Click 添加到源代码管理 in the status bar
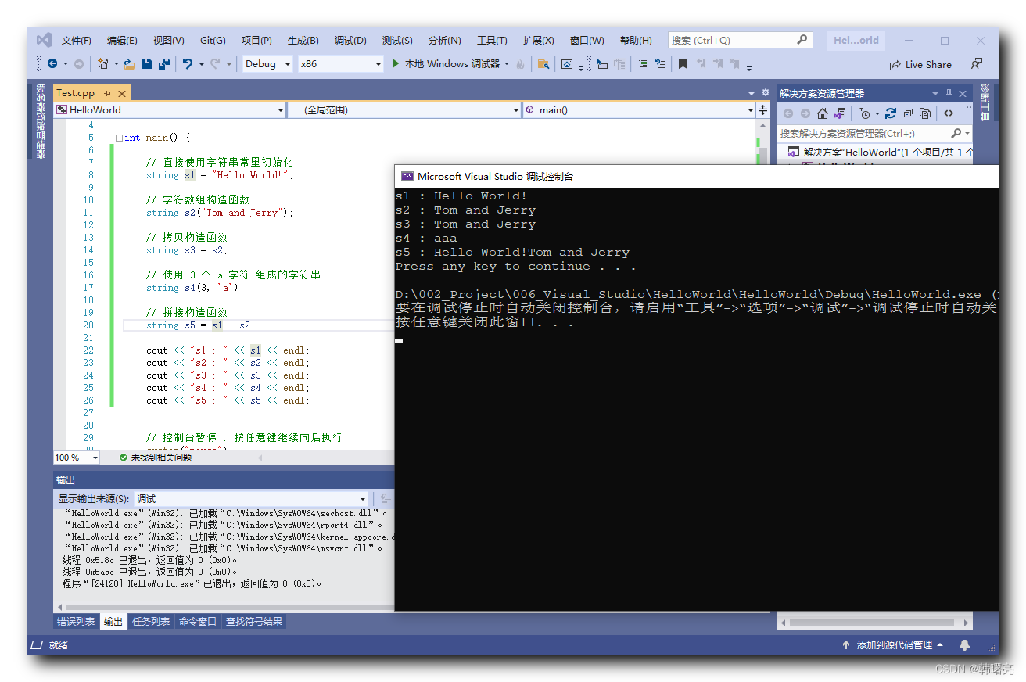The height and width of the screenshot is (682, 1026). point(895,645)
